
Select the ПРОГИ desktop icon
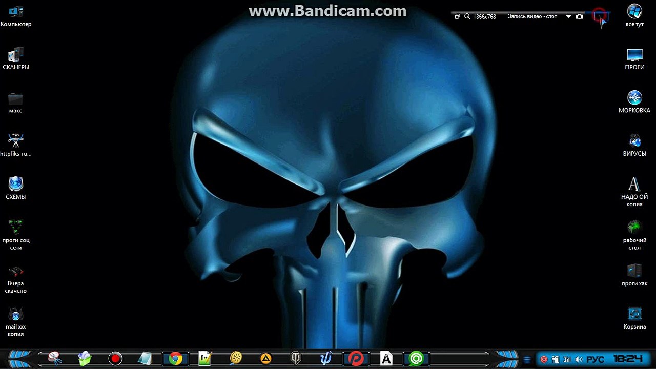point(634,59)
